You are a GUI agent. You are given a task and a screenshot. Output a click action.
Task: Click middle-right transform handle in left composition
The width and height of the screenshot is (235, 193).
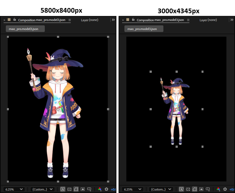[x=108, y=109]
